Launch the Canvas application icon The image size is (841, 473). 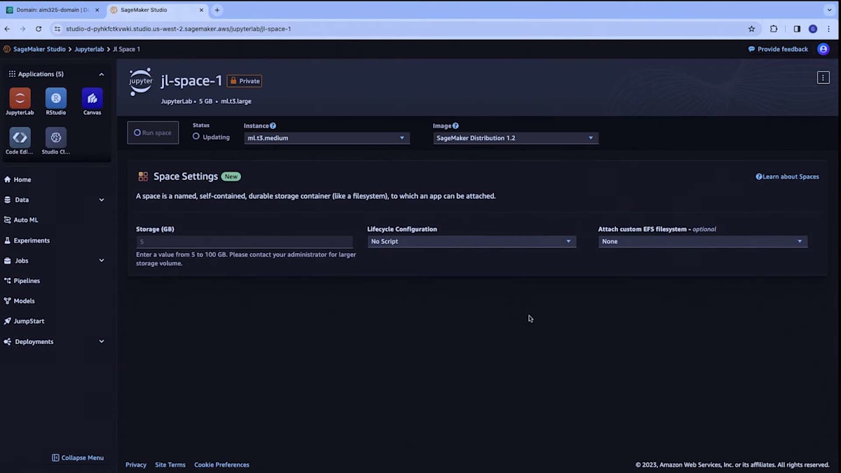(92, 98)
